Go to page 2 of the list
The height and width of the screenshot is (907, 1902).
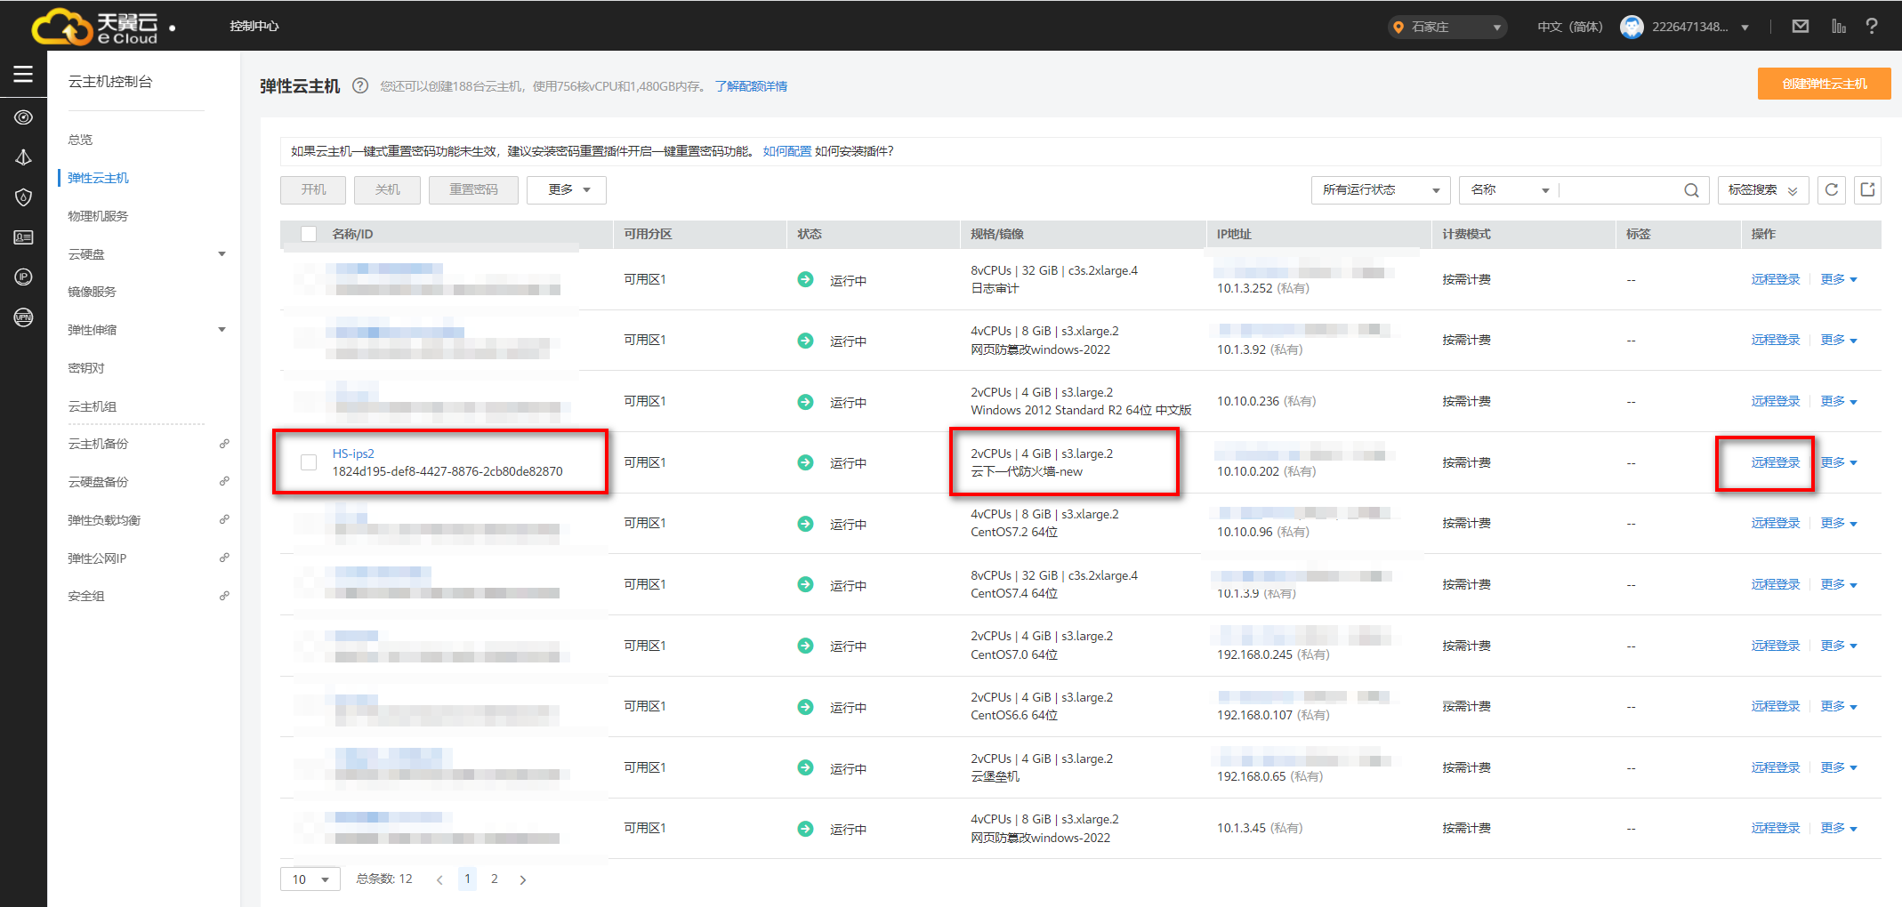click(495, 879)
